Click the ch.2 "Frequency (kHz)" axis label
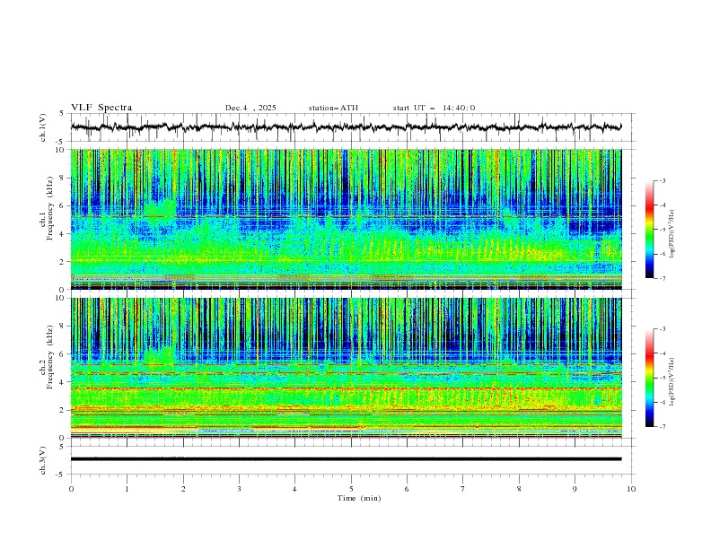The width and height of the screenshot is (711, 549). pyautogui.click(x=49, y=357)
